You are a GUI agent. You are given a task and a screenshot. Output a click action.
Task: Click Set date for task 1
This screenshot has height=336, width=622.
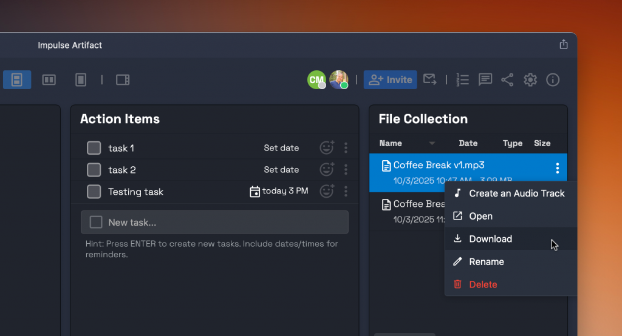point(281,148)
